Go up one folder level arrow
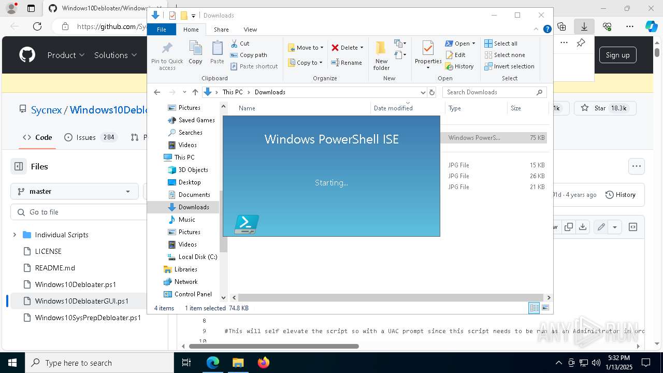The height and width of the screenshot is (373, 663). click(195, 92)
